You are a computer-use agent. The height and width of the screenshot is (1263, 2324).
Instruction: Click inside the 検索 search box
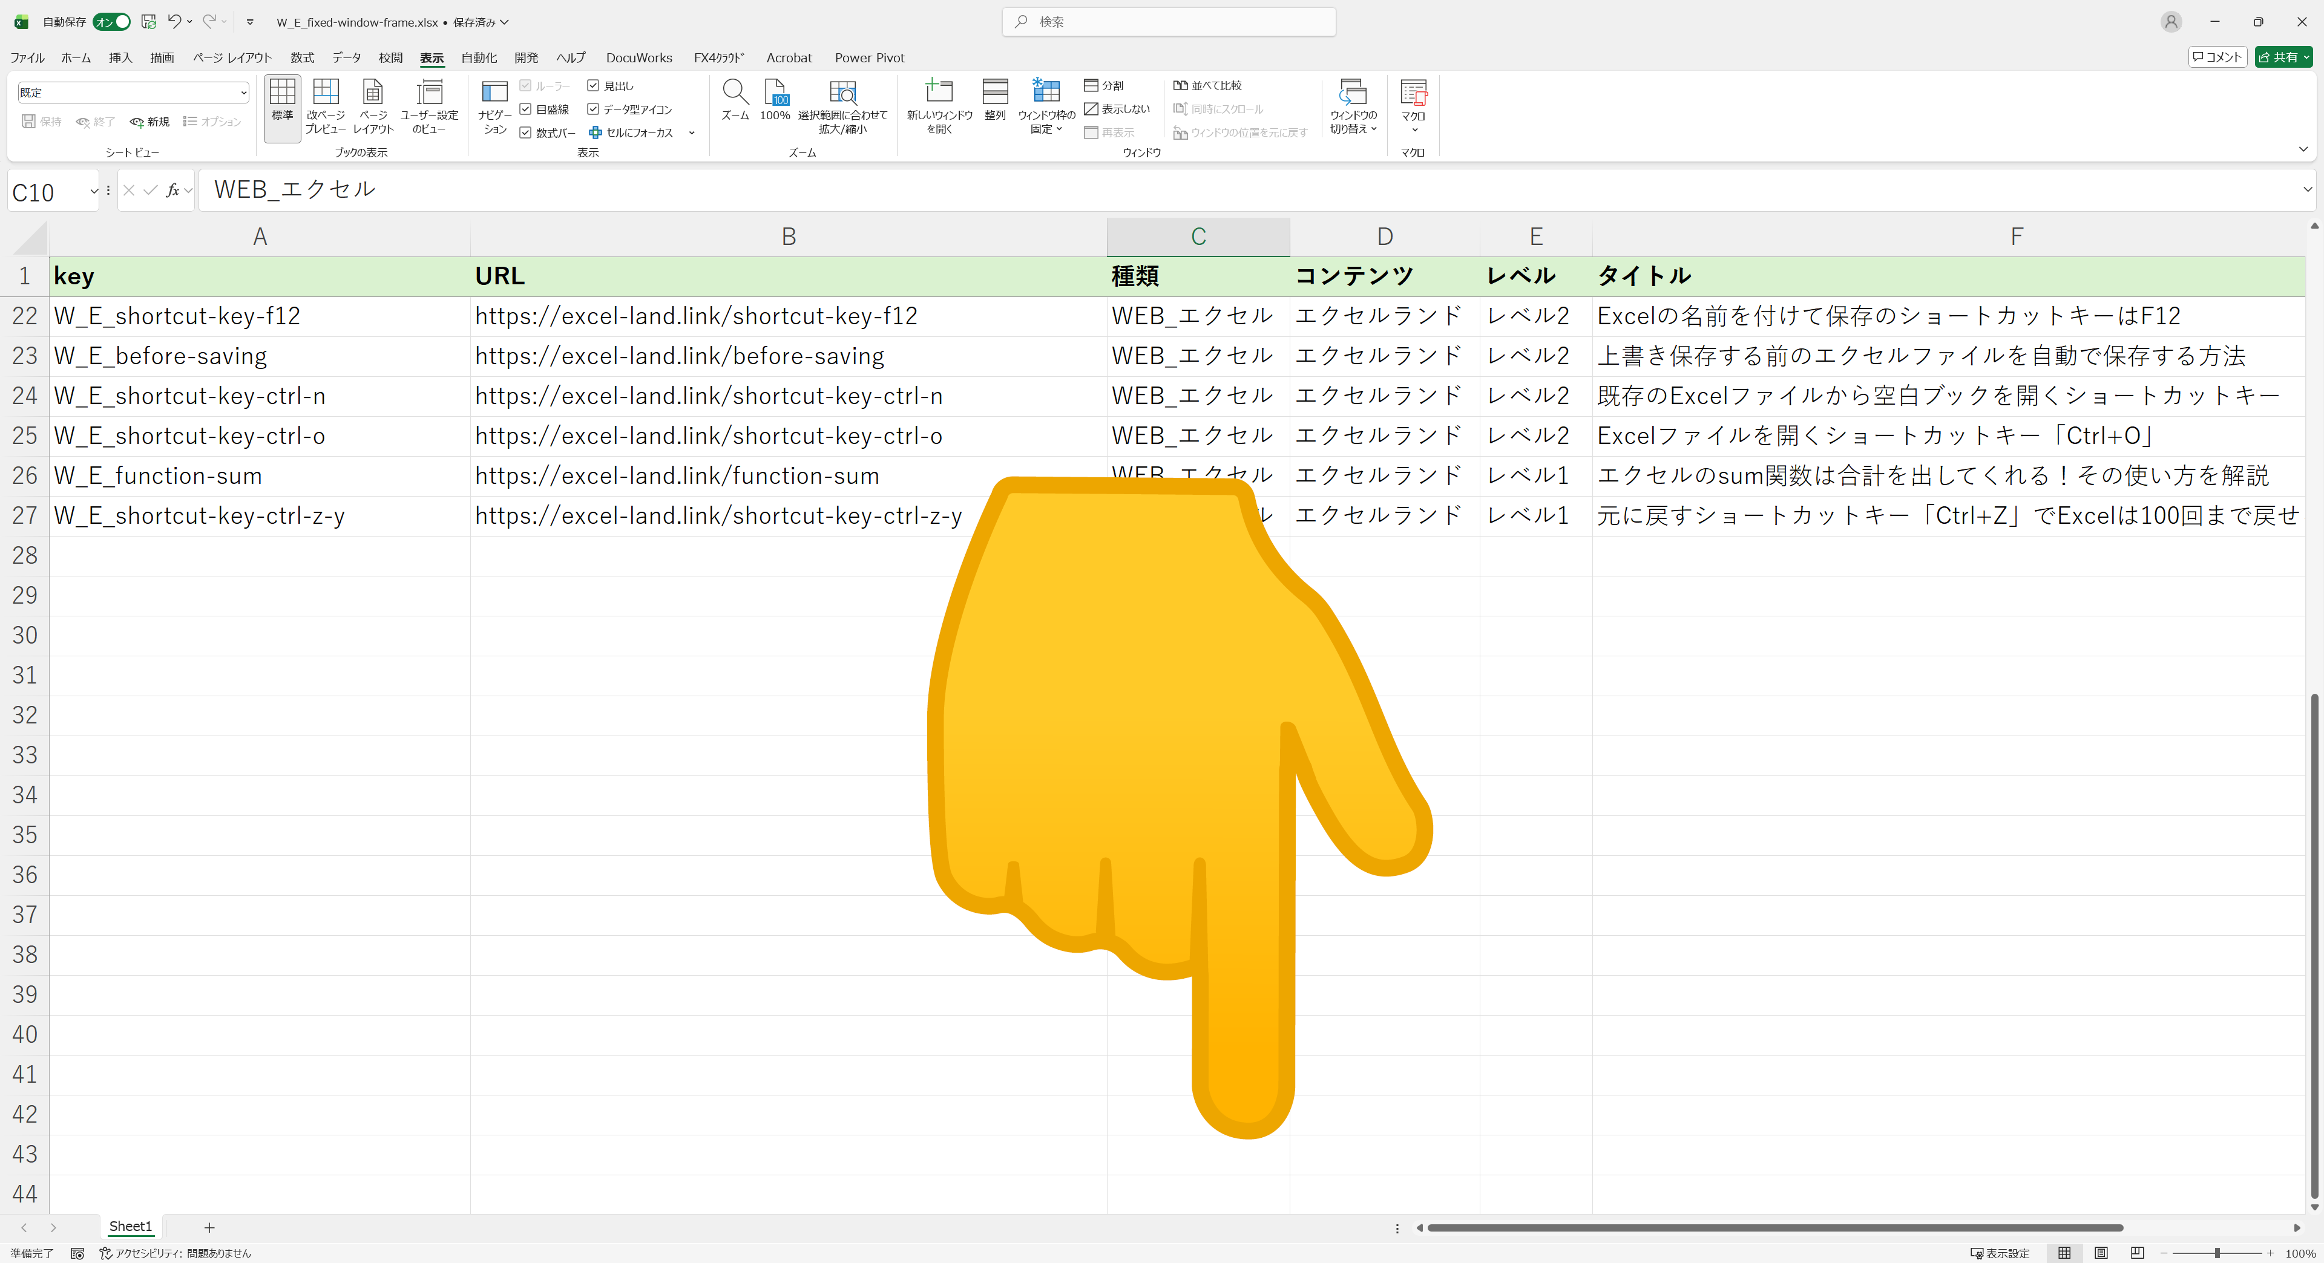click(1167, 22)
